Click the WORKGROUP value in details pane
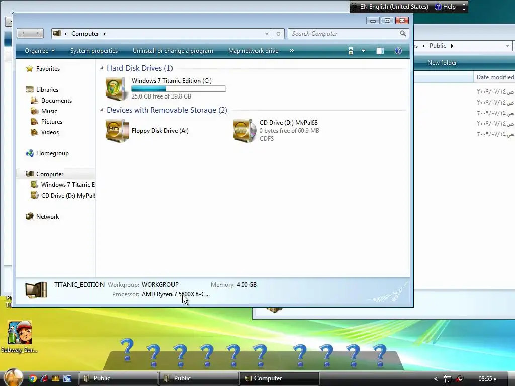 pyautogui.click(x=160, y=285)
